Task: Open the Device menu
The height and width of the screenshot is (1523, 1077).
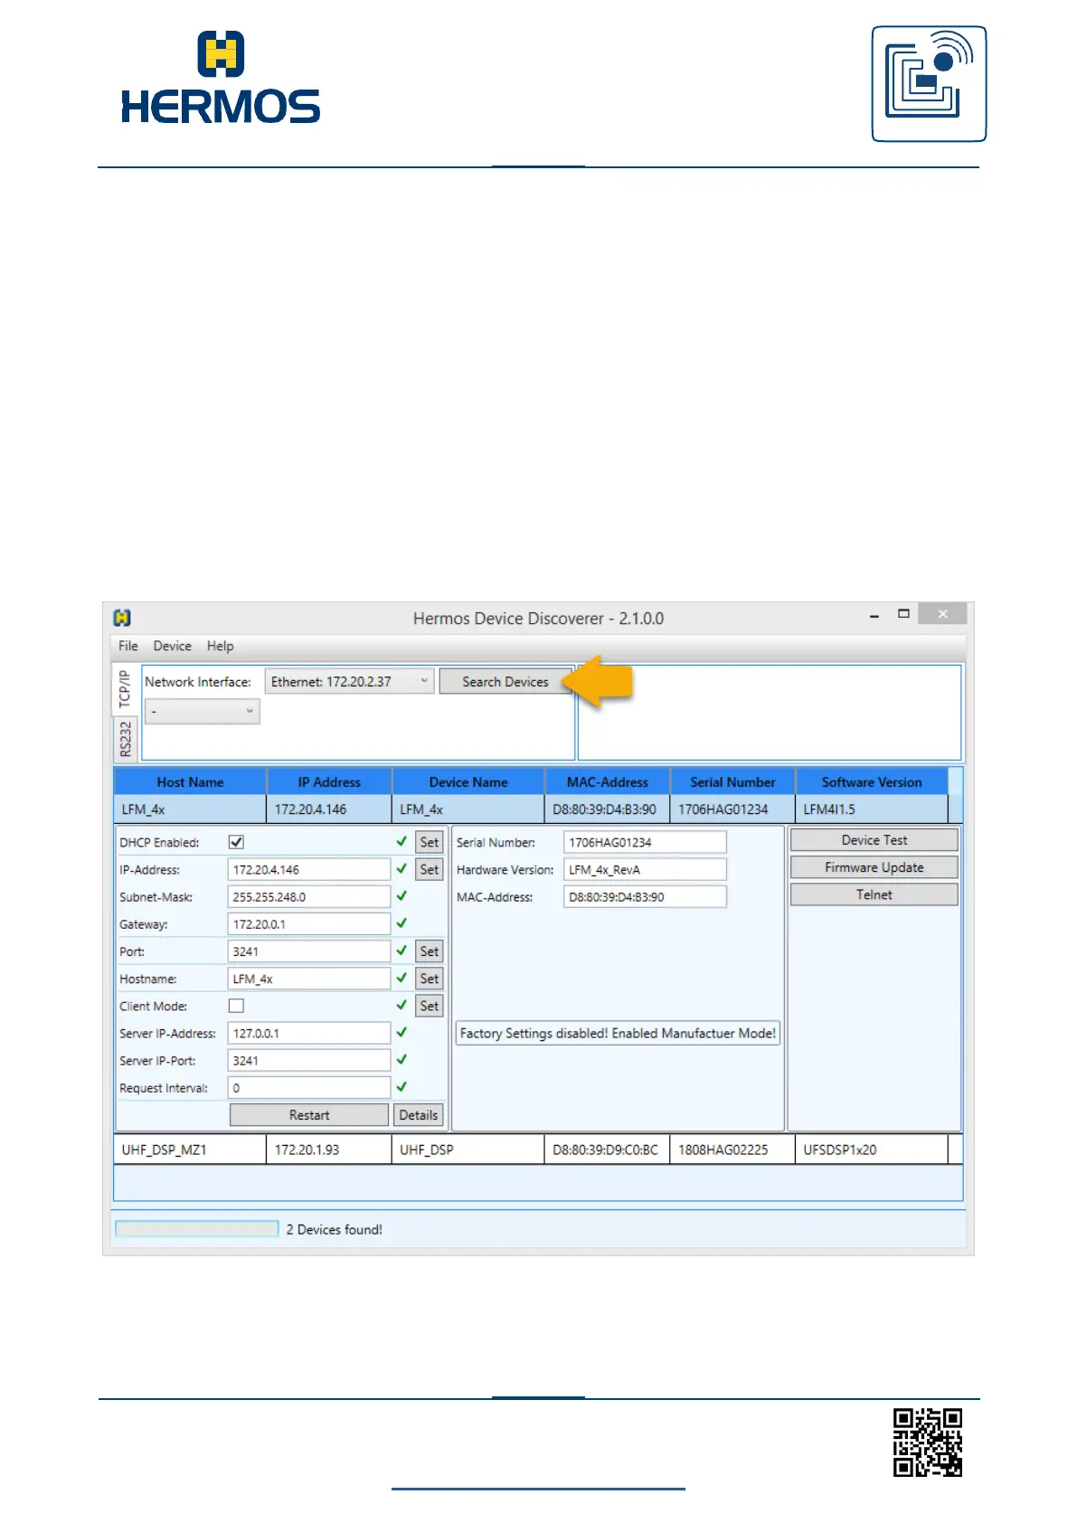Action: pos(172,646)
